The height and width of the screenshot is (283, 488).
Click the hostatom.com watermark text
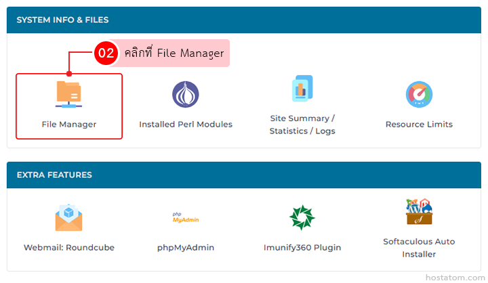[x=453, y=278]
